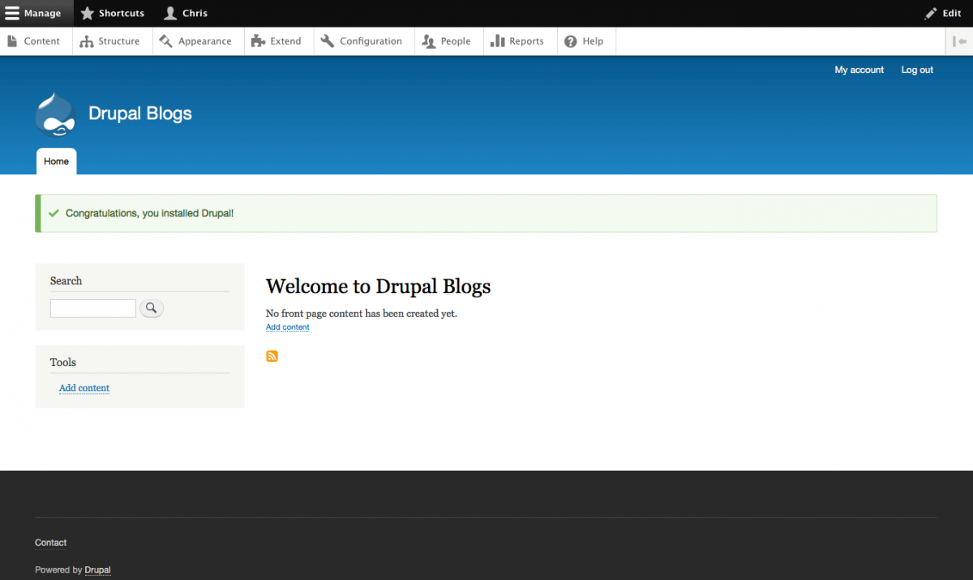The width and height of the screenshot is (973, 580).
Task: Click the Tools block heading
Action: tap(63, 362)
